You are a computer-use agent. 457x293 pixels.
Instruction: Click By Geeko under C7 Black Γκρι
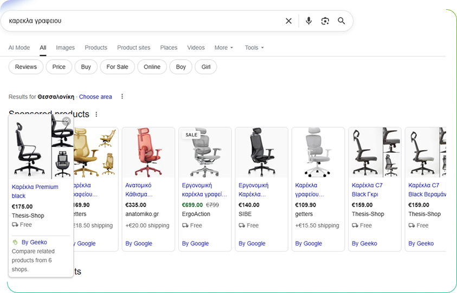coord(364,244)
